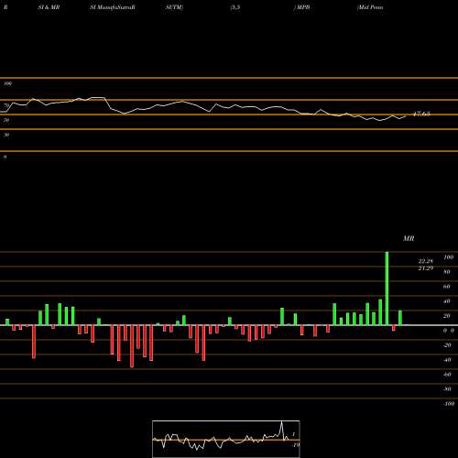Click the '(Mid Penn' company name text
The width and height of the screenshot is (458, 458).
[x=370, y=7]
